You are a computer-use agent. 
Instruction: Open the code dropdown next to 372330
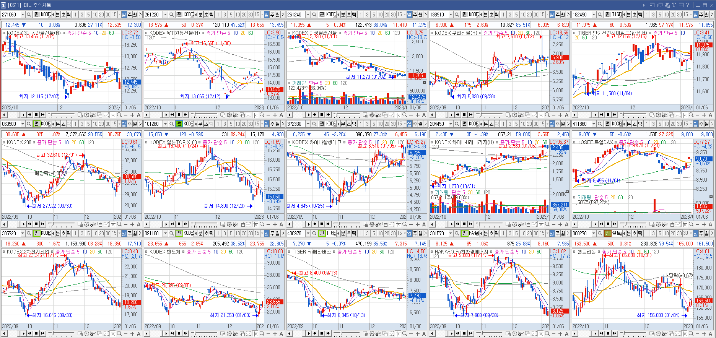coord(308,124)
